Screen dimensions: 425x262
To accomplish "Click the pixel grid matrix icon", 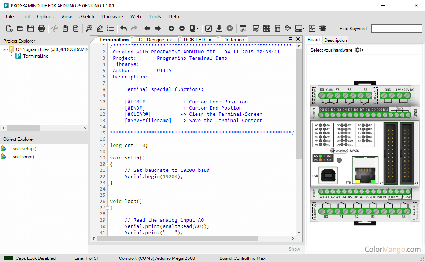I will click(x=267, y=28).
